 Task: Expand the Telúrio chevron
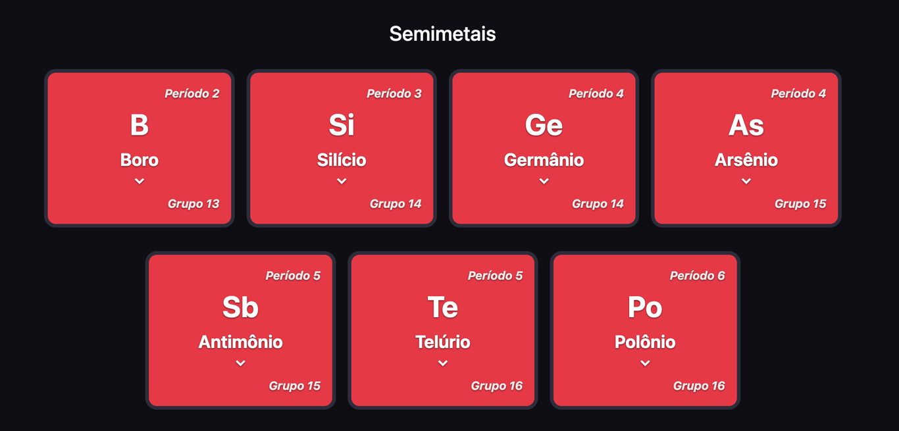point(442,363)
